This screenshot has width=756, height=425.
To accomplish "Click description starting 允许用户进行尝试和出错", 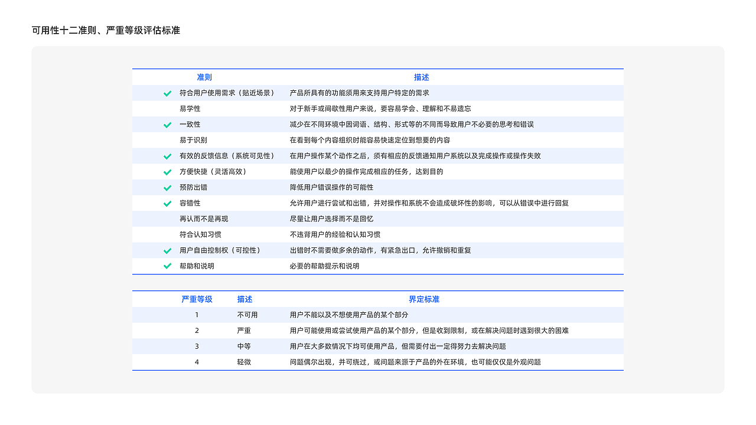I will [429, 203].
